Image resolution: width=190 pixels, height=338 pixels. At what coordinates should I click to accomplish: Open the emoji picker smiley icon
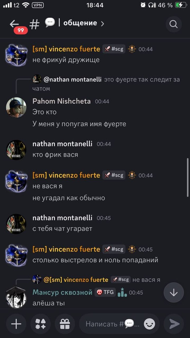click(149, 324)
